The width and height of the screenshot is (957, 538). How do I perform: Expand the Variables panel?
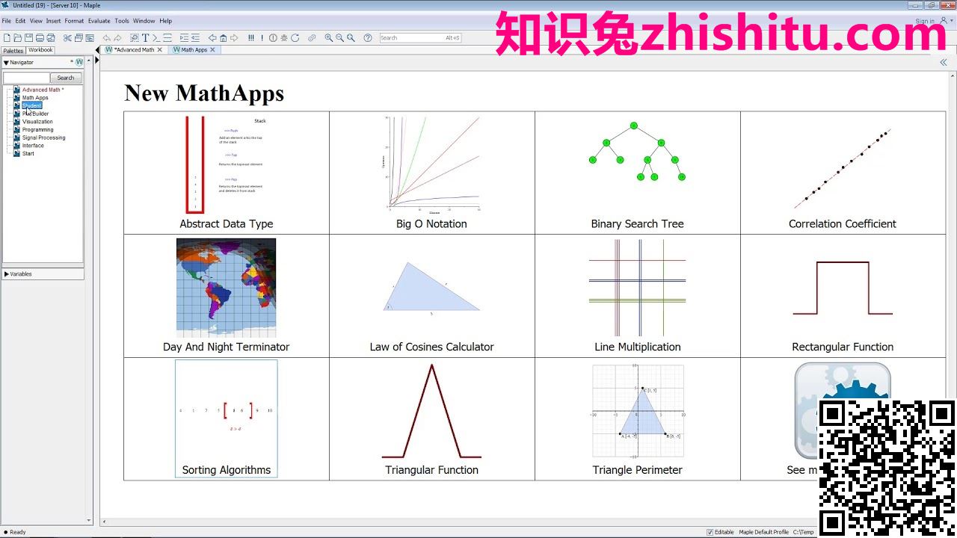(x=7, y=274)
